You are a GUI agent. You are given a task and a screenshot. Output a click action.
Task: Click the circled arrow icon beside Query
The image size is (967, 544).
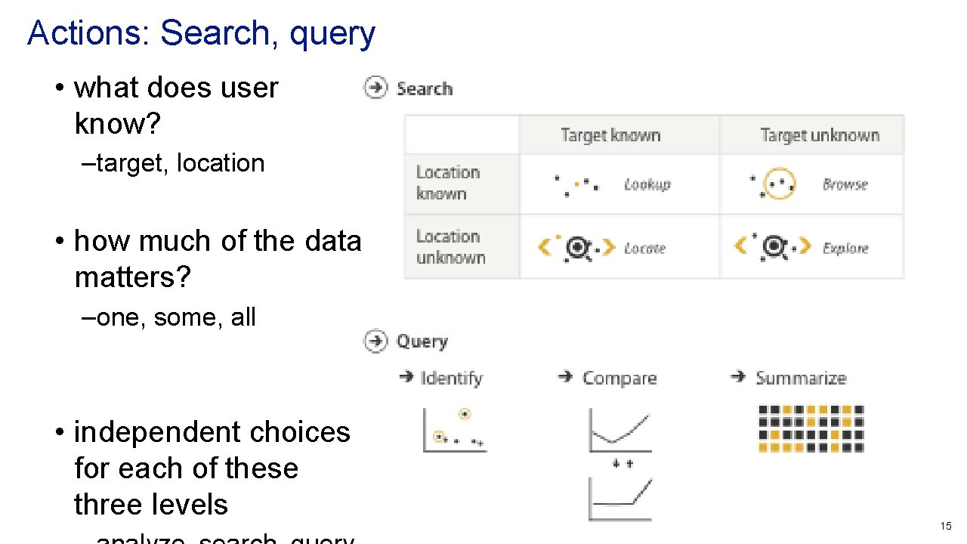[x=375, y=341]
